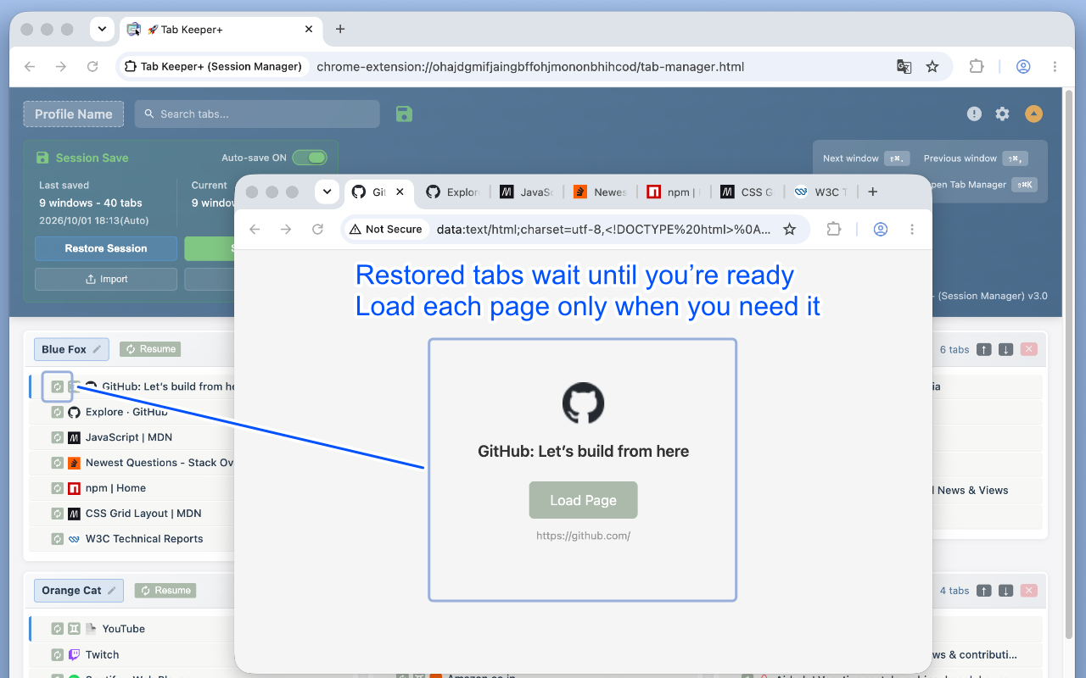Switch to the Explore tab in front window
Screen dimensions: 1086x678
point(452,192)
